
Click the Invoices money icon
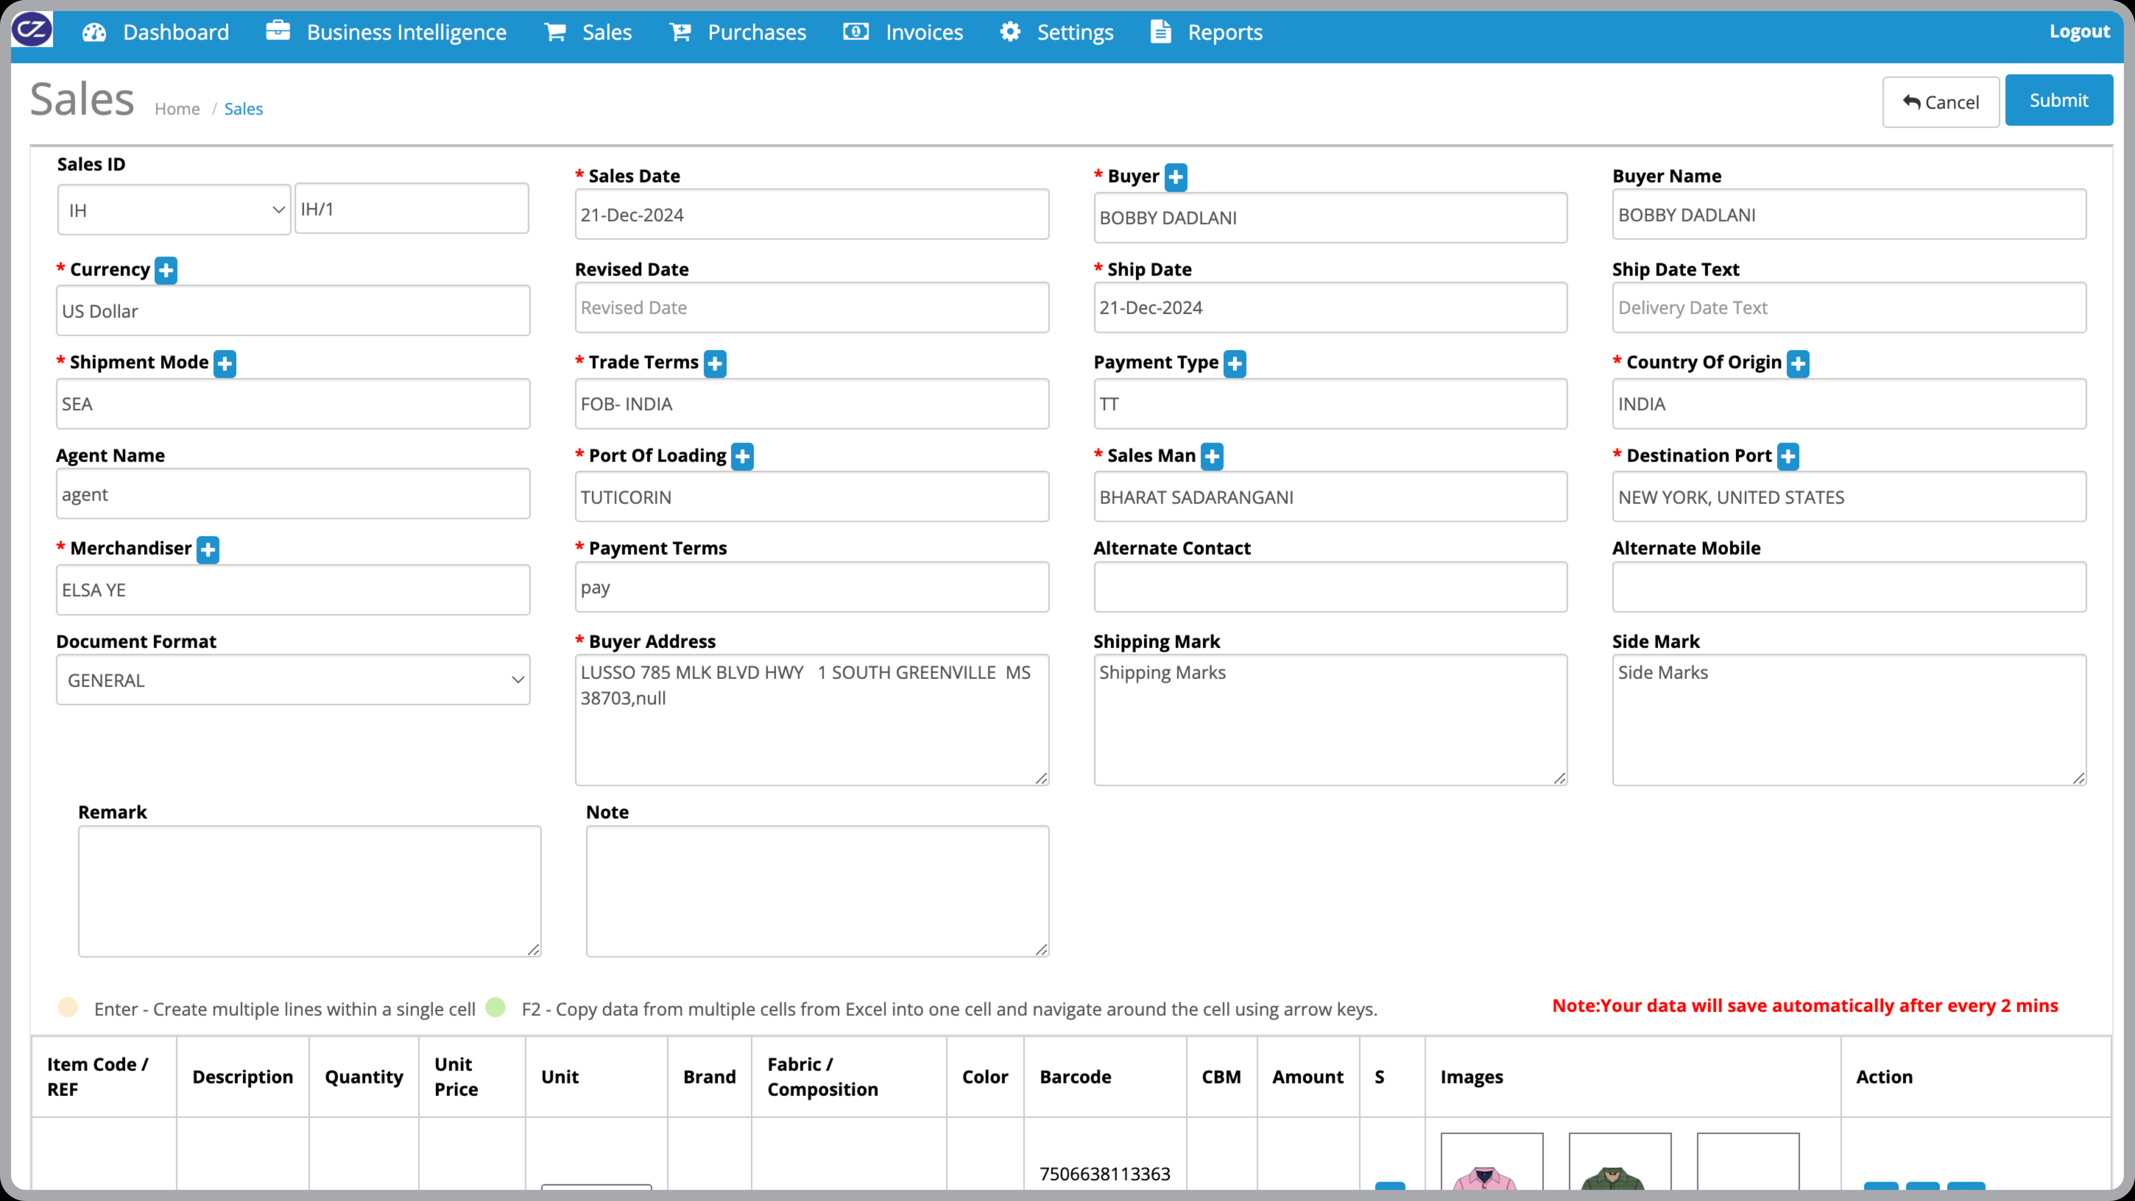coord(855,32)
